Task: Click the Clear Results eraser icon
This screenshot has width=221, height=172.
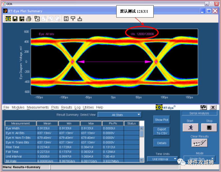Action: click(x=199, y=143)
